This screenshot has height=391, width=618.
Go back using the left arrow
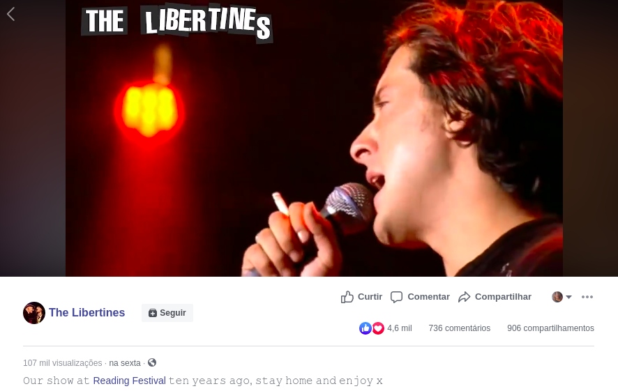pyautogui.click(x=10, y=14)
